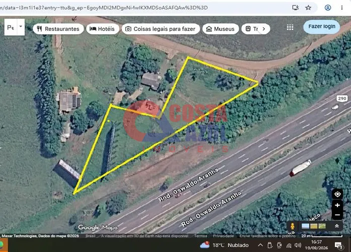
Task: Click the Privacidade footer link
Action: coord(223,236)
